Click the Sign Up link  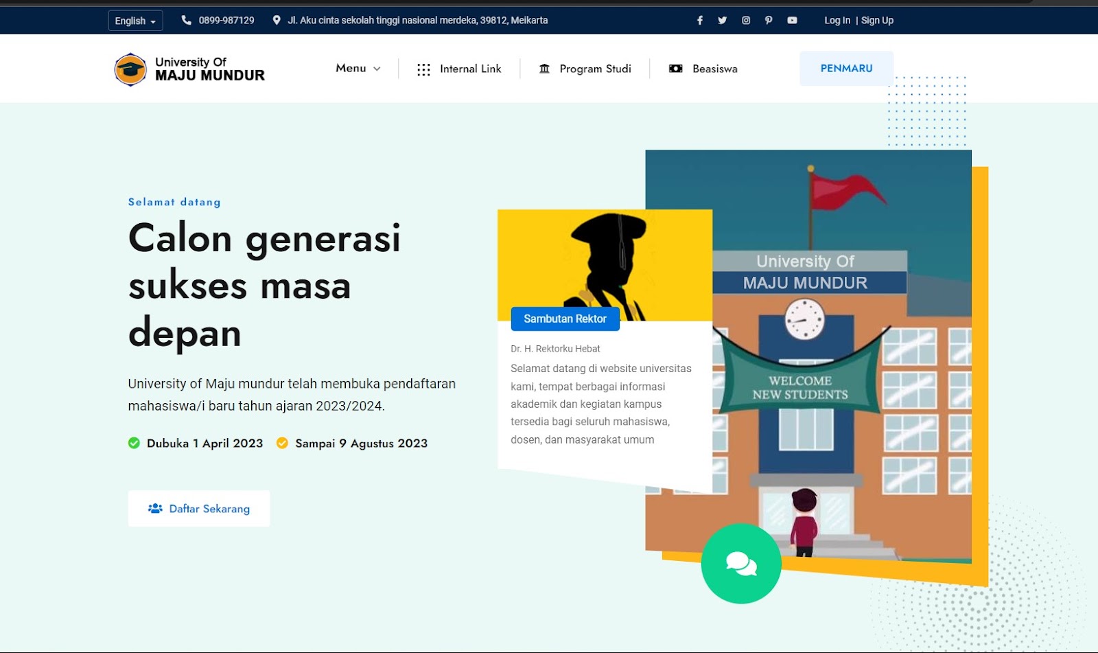coord(877,21)
